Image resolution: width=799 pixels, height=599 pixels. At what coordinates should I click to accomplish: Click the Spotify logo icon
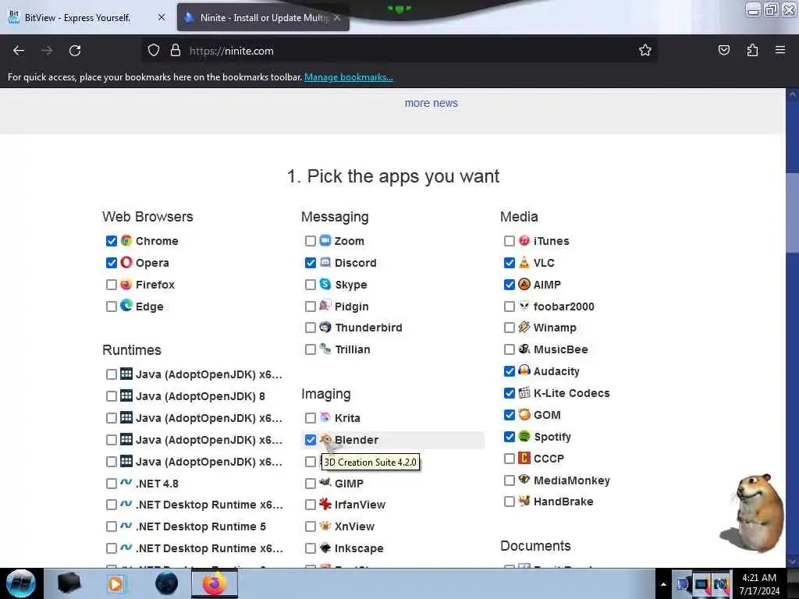tap(524, 436)
